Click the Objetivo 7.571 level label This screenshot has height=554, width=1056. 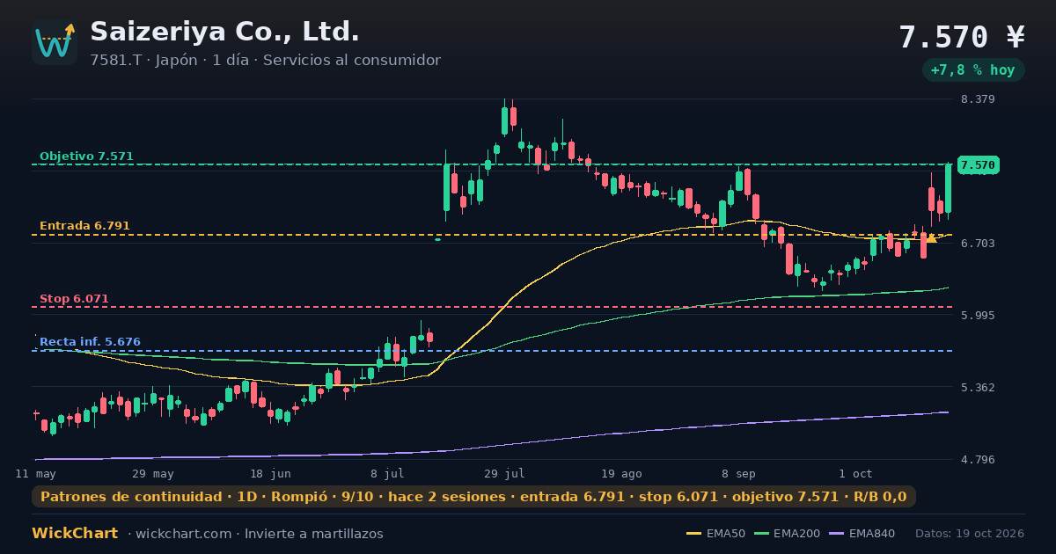(86, 157)
